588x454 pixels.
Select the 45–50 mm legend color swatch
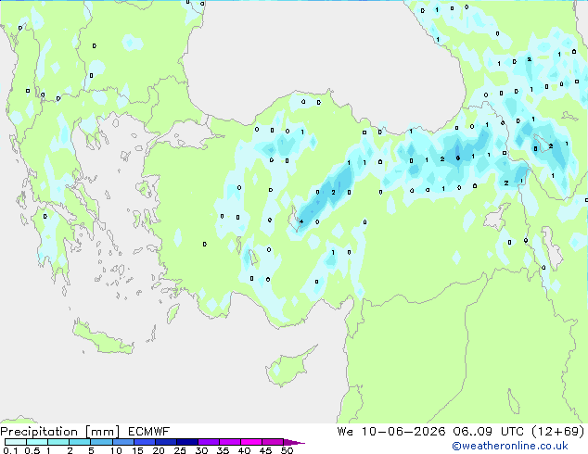click(x=273, y=442)
